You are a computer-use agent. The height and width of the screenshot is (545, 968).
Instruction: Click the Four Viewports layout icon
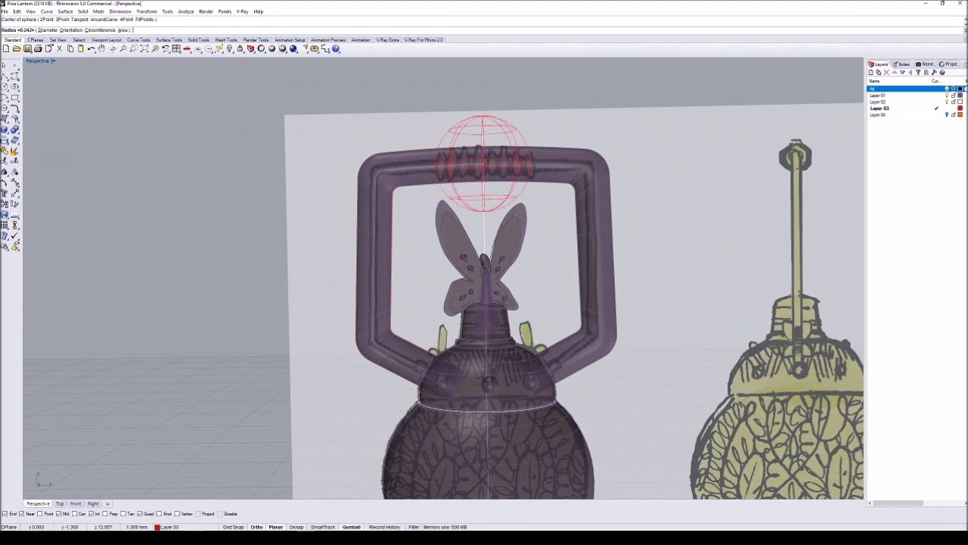(x=176, y=48)
